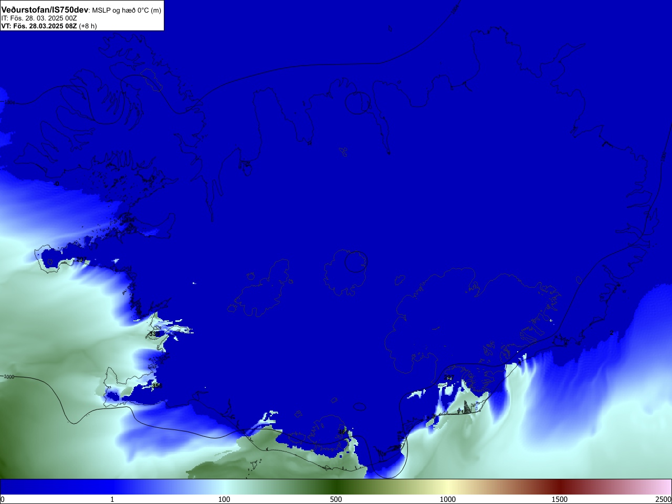Image resolution: width=672 pixels, height=504 pixels.
Task: Click the pale yellow section of the color scale
Action: coord(448,487)
